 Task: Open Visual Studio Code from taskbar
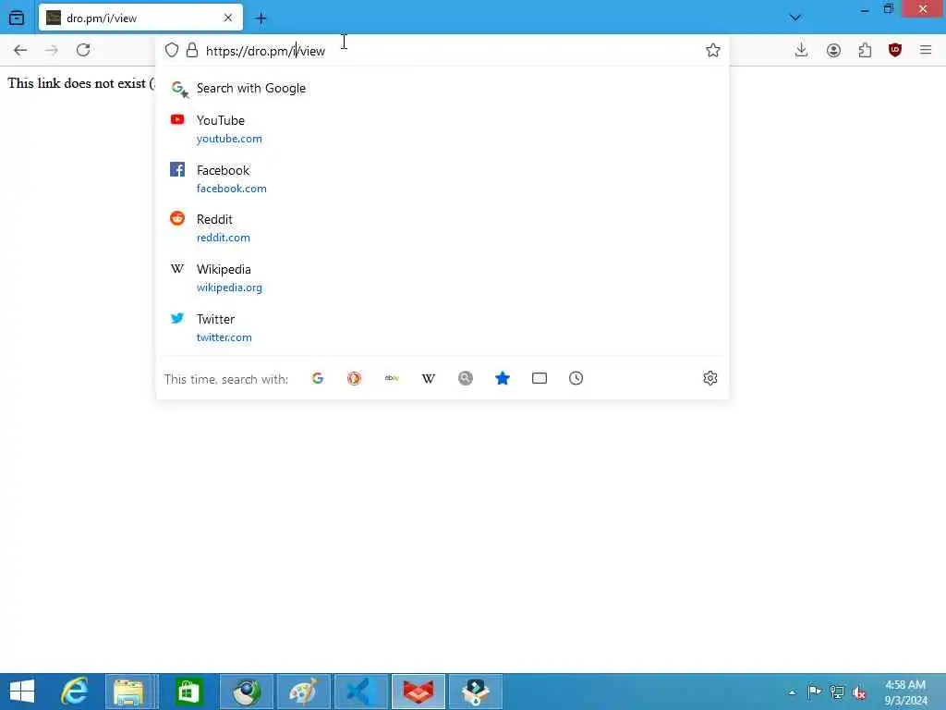[361, 692]
